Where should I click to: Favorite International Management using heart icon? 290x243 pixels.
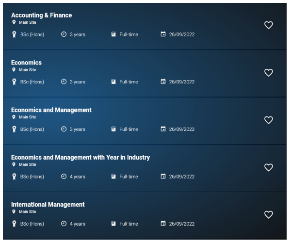click(x=269, y=214)
